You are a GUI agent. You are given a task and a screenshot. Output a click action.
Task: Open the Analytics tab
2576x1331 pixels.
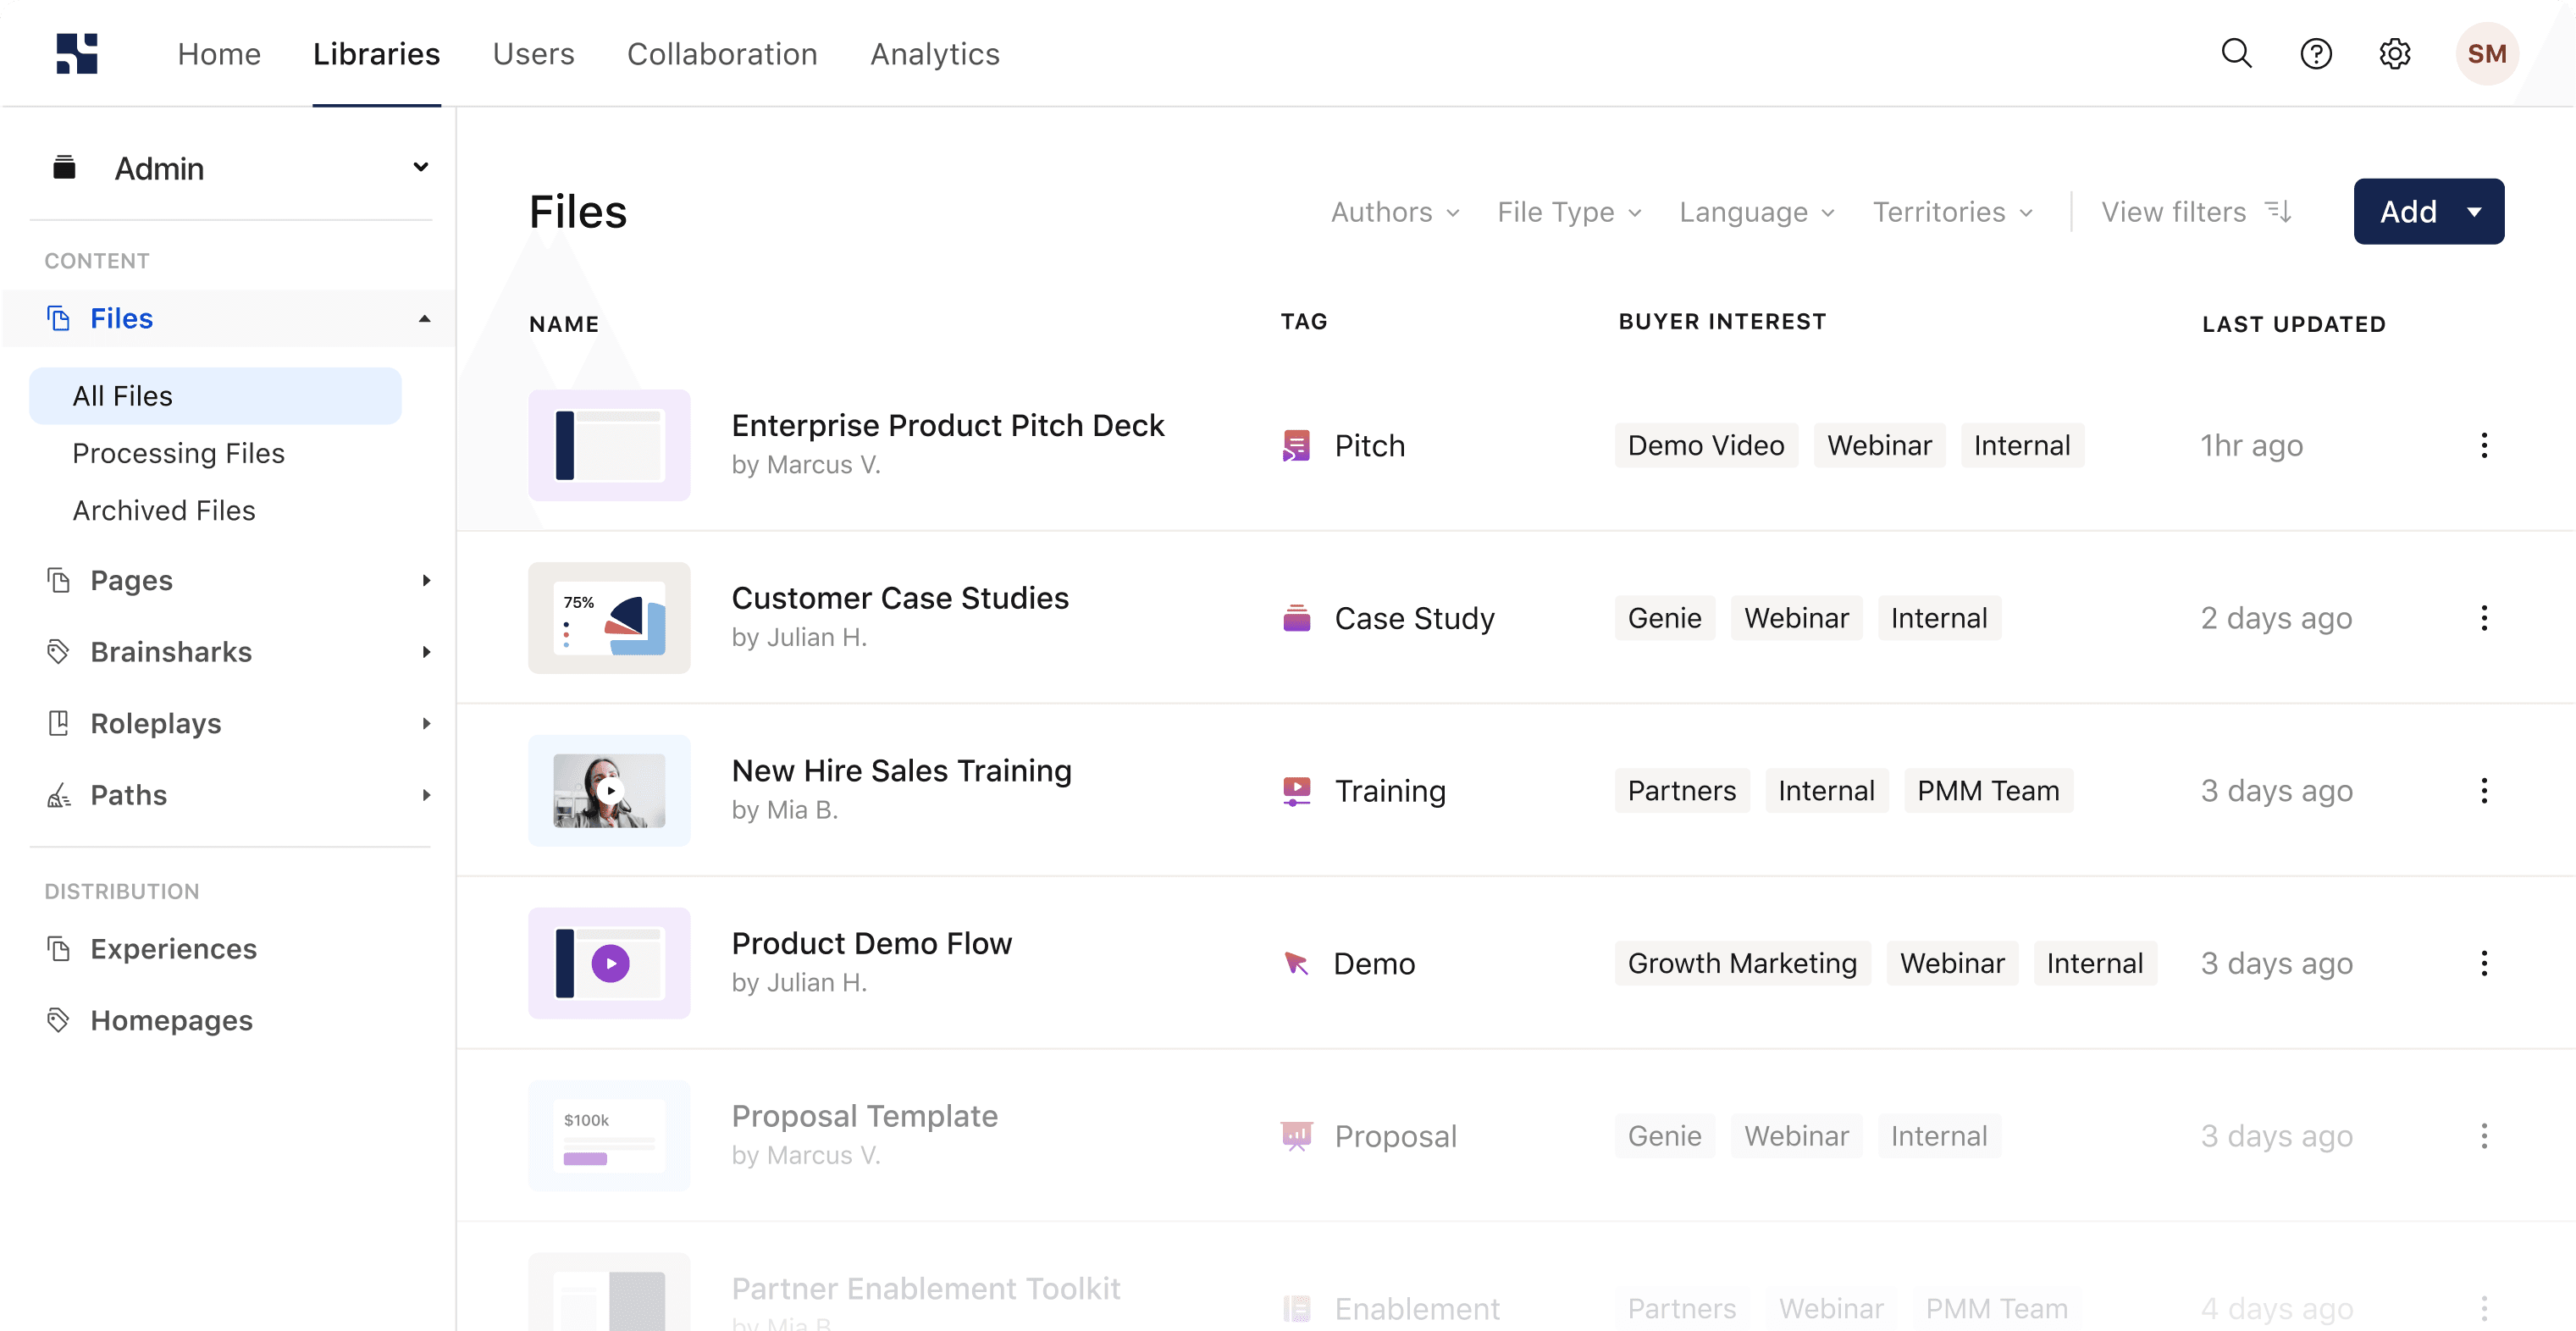coord(935,54)
